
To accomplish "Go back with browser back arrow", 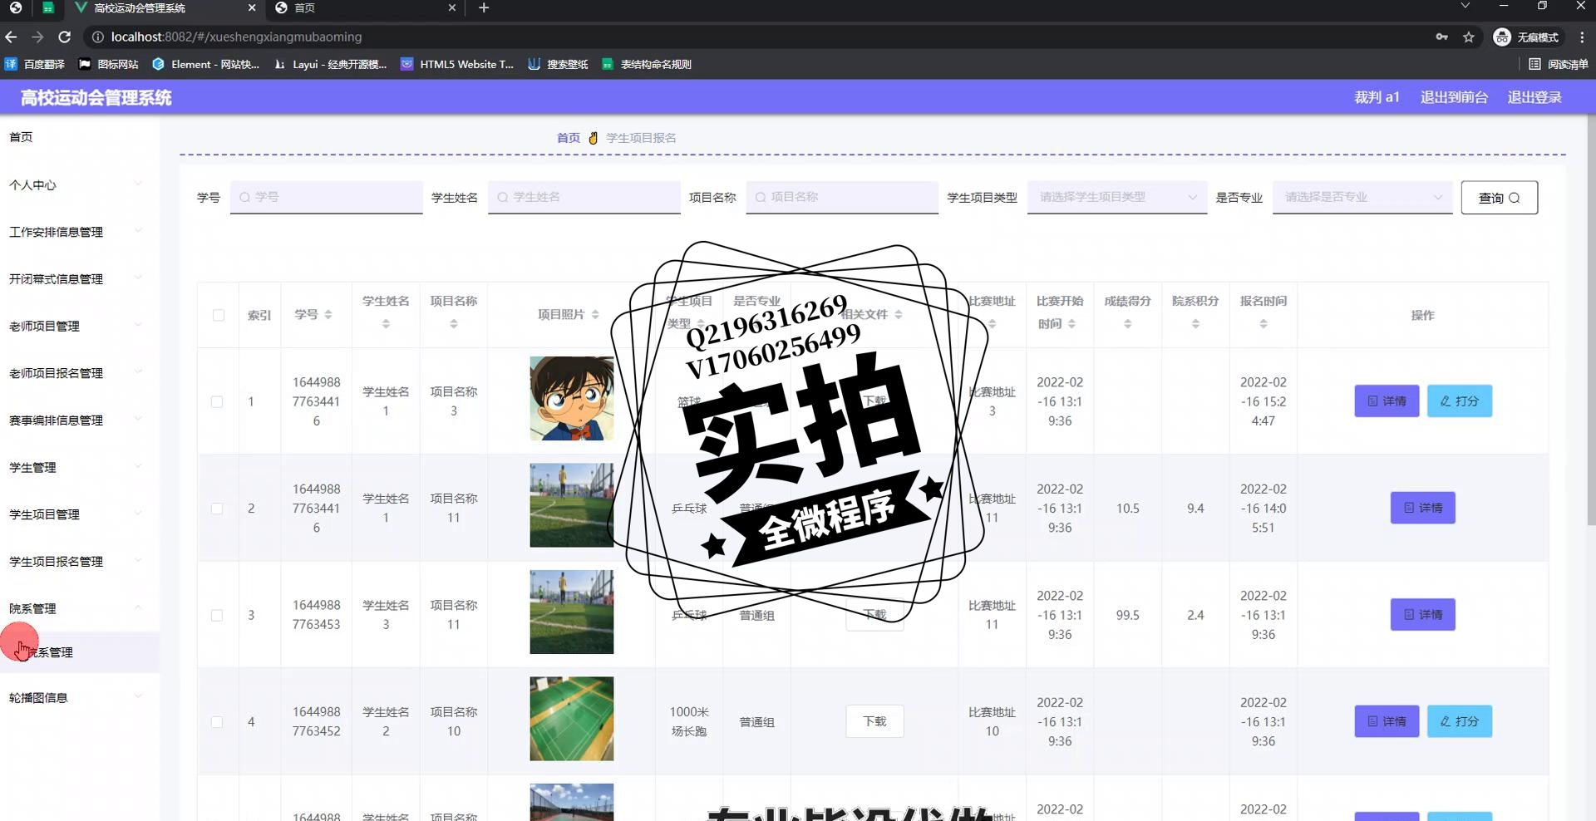I will tap(11, 37).
